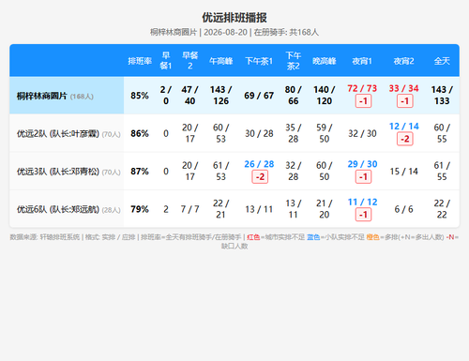
Task: Click the 140 / 120 晚高峰 cell
Action: tap(324, 96)
